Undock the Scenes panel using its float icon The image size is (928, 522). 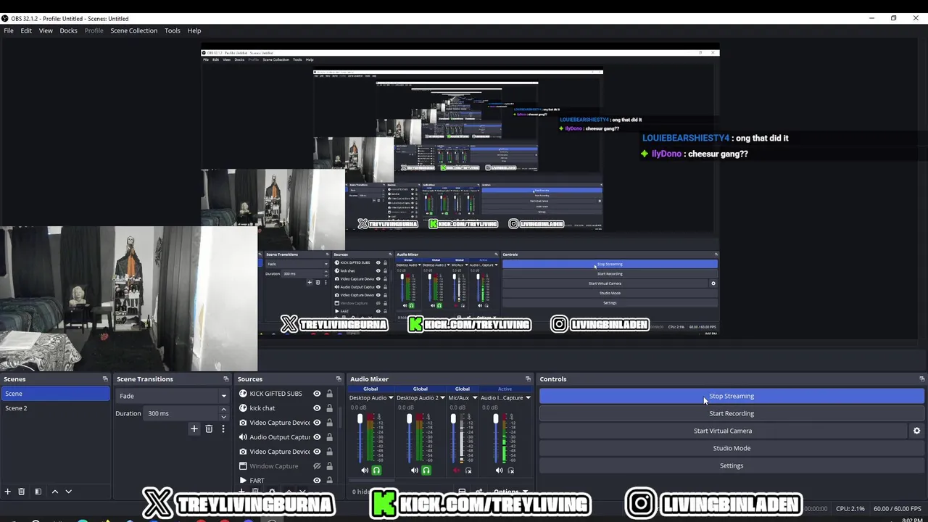click(105, 379)
